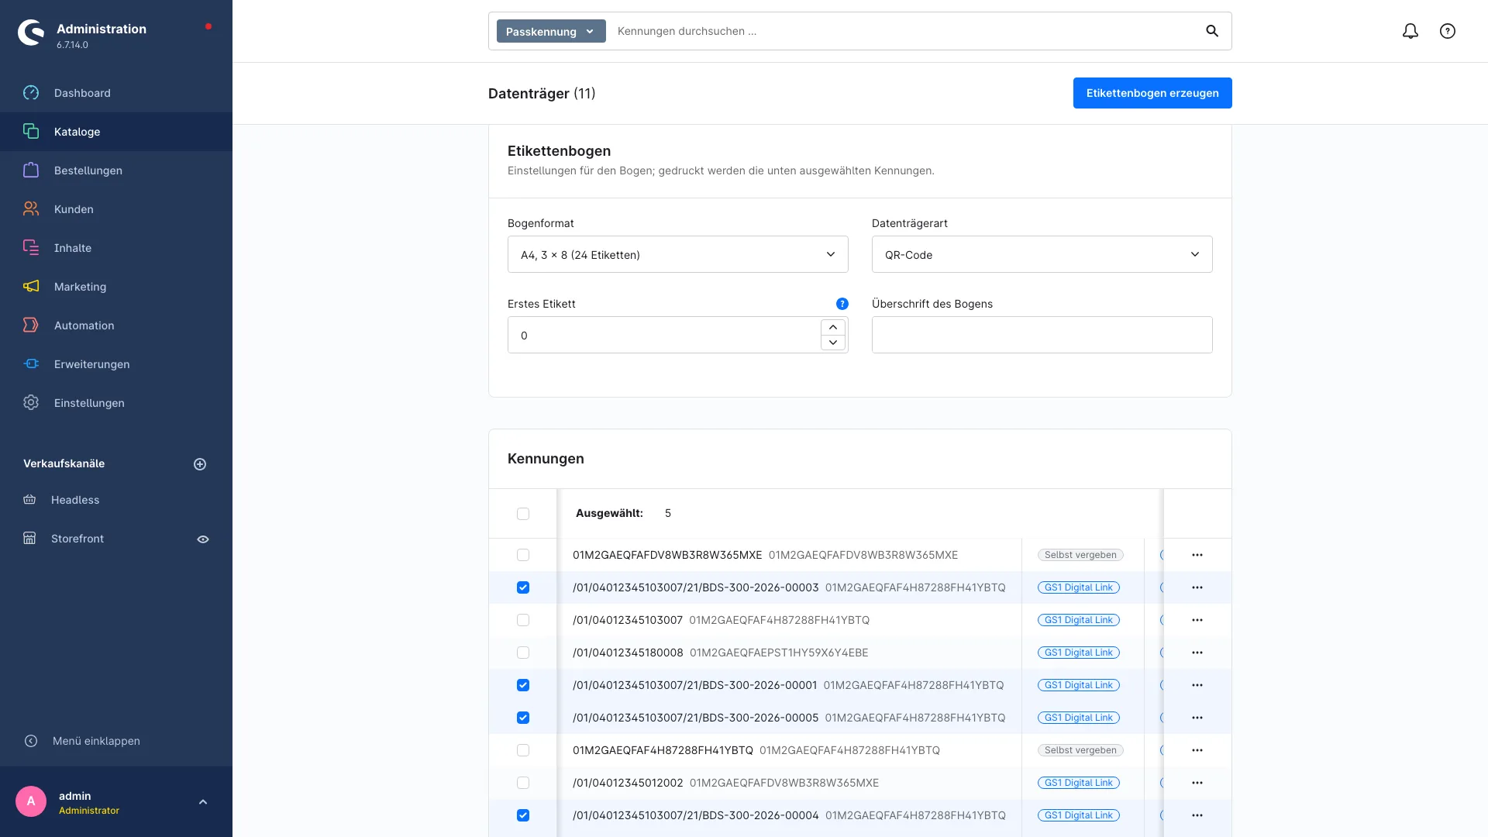1488x837 pixels.
Task: Click the Inhalte layout icon
Action: pos(31,248)
